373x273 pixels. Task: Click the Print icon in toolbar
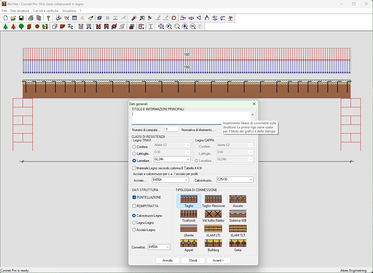click(31, 18)
